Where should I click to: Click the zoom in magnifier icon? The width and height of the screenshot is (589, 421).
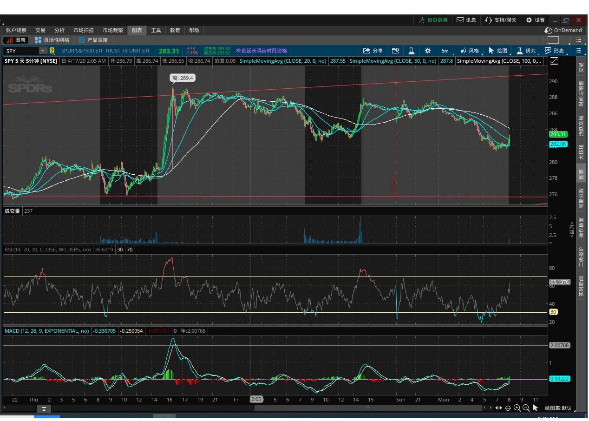tap(517, 408)
